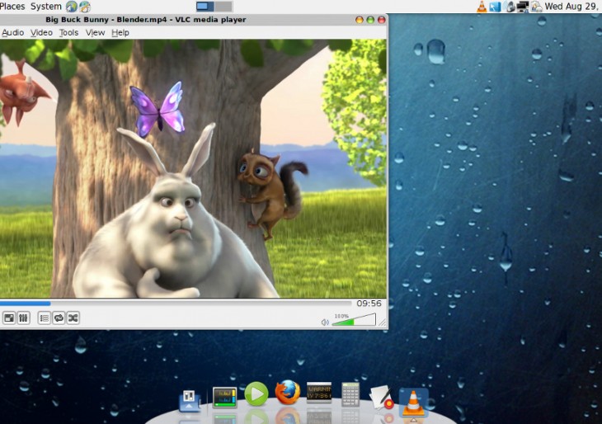Grab the VLC window resize grip
Screen dimensions: 602x424
(382, 323)
